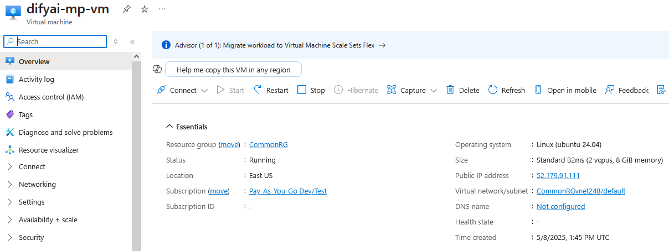Refresh the VM overview

(x=507, y=90)
